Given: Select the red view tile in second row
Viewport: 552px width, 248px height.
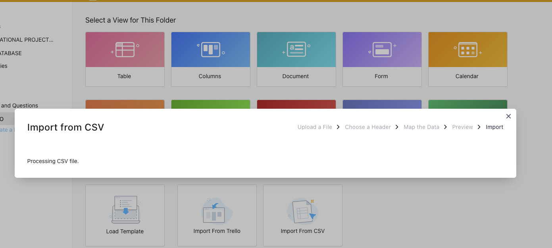Looking at the screenshot, I should (296, 104).
